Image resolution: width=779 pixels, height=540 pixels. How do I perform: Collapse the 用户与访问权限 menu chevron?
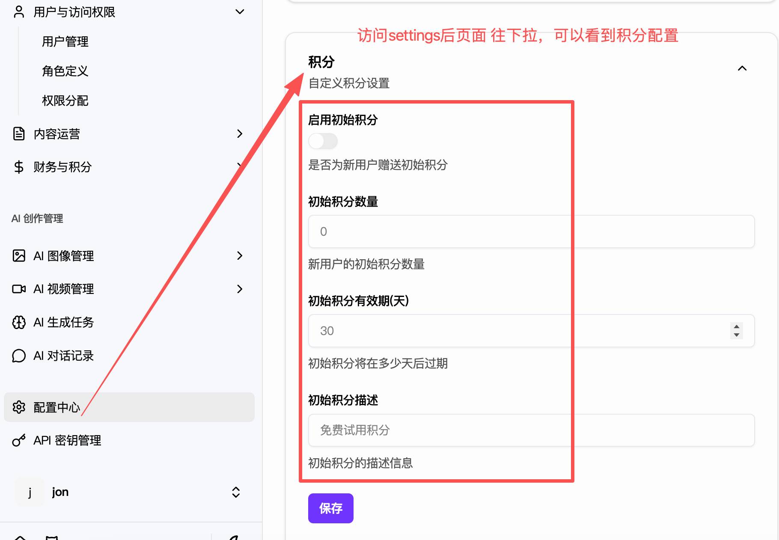pyautogui.click(x=240, y=12)
